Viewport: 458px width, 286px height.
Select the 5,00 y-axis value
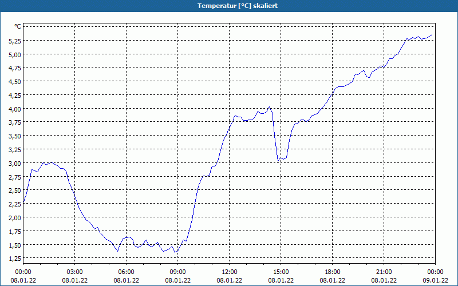pyautogui.click(x=15, y=55)
